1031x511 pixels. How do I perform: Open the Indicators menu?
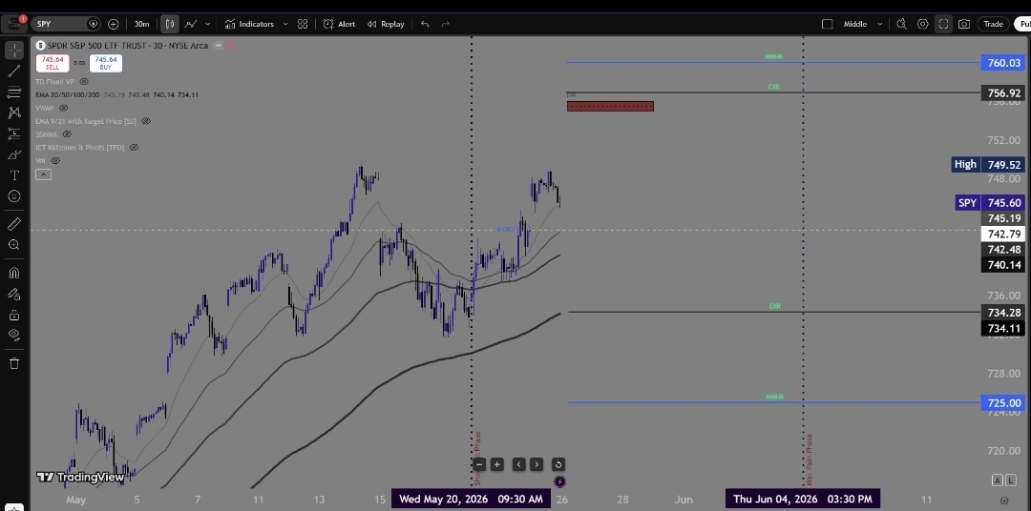[249, 24]
